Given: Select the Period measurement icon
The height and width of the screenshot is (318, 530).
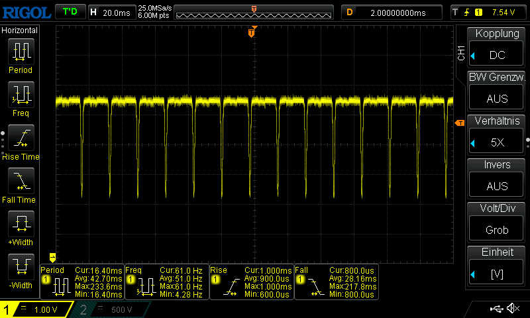Looking at the screenshot, I should (21, 52).
